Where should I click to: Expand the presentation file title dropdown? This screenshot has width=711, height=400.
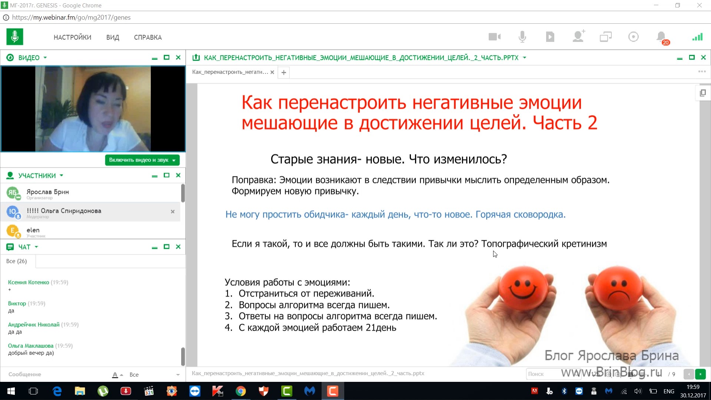click(x=524, y=58)
